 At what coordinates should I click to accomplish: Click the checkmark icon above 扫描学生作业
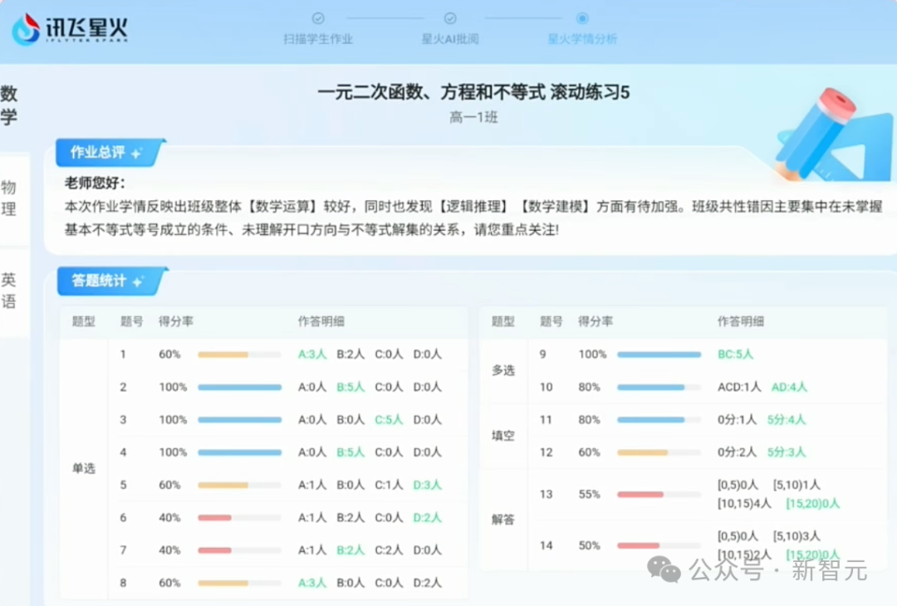tap(318, 18)
